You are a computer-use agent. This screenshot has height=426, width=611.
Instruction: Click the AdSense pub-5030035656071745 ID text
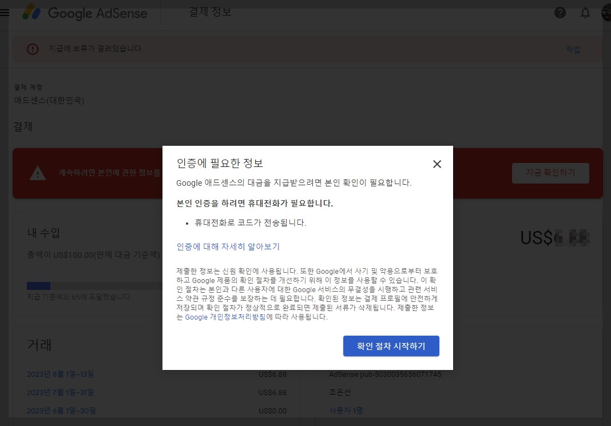(x=385, y=374)
